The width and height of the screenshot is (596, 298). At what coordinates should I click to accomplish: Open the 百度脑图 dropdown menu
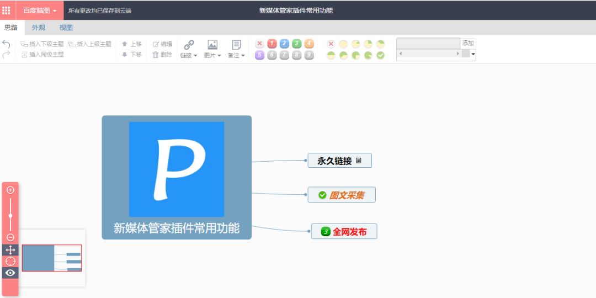pos(40,10)
